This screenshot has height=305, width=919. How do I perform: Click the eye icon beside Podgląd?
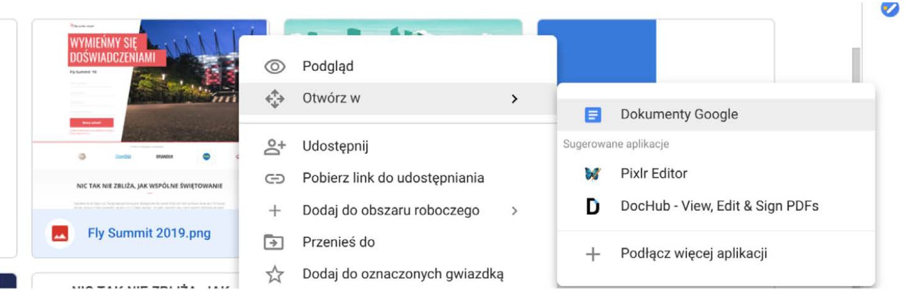[274, 66]
